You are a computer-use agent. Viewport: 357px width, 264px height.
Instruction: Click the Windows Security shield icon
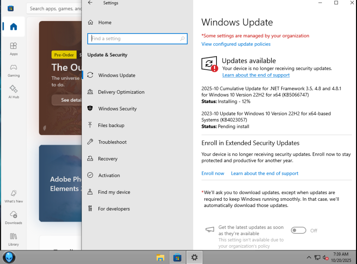[90, 108]
